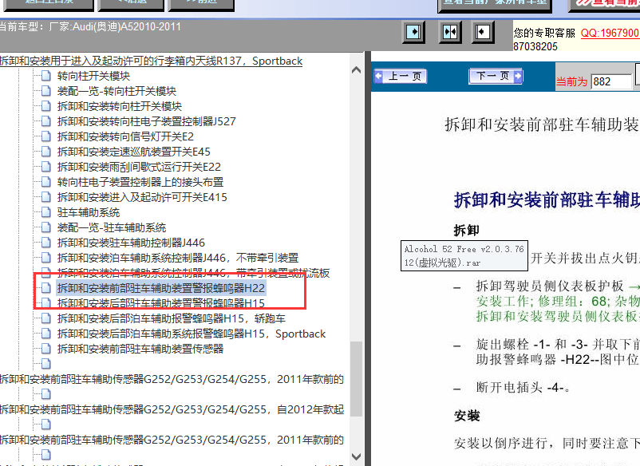Click document icon beside H15，Sportback entry
Screen dimensions: 640x466
tap(46, 334)
